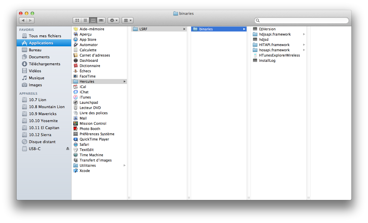Screen dimensions: 368x223
Task: Expand the LSRF folder arrow
Action: point(184,29)
